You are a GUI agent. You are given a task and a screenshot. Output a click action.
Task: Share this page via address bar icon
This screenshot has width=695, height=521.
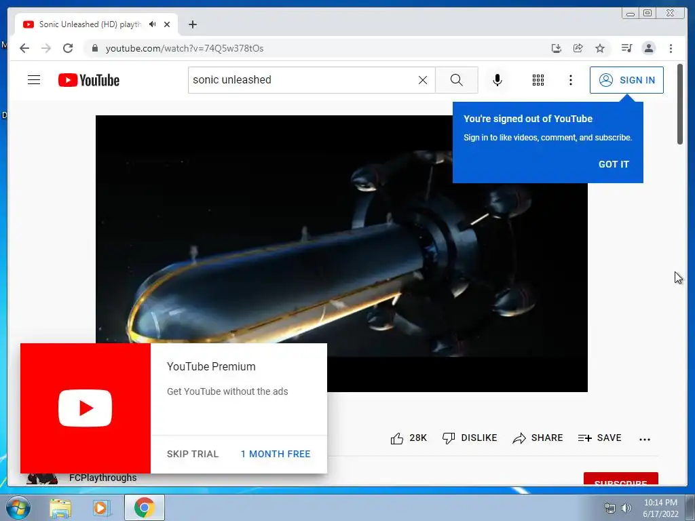point(578,48)
